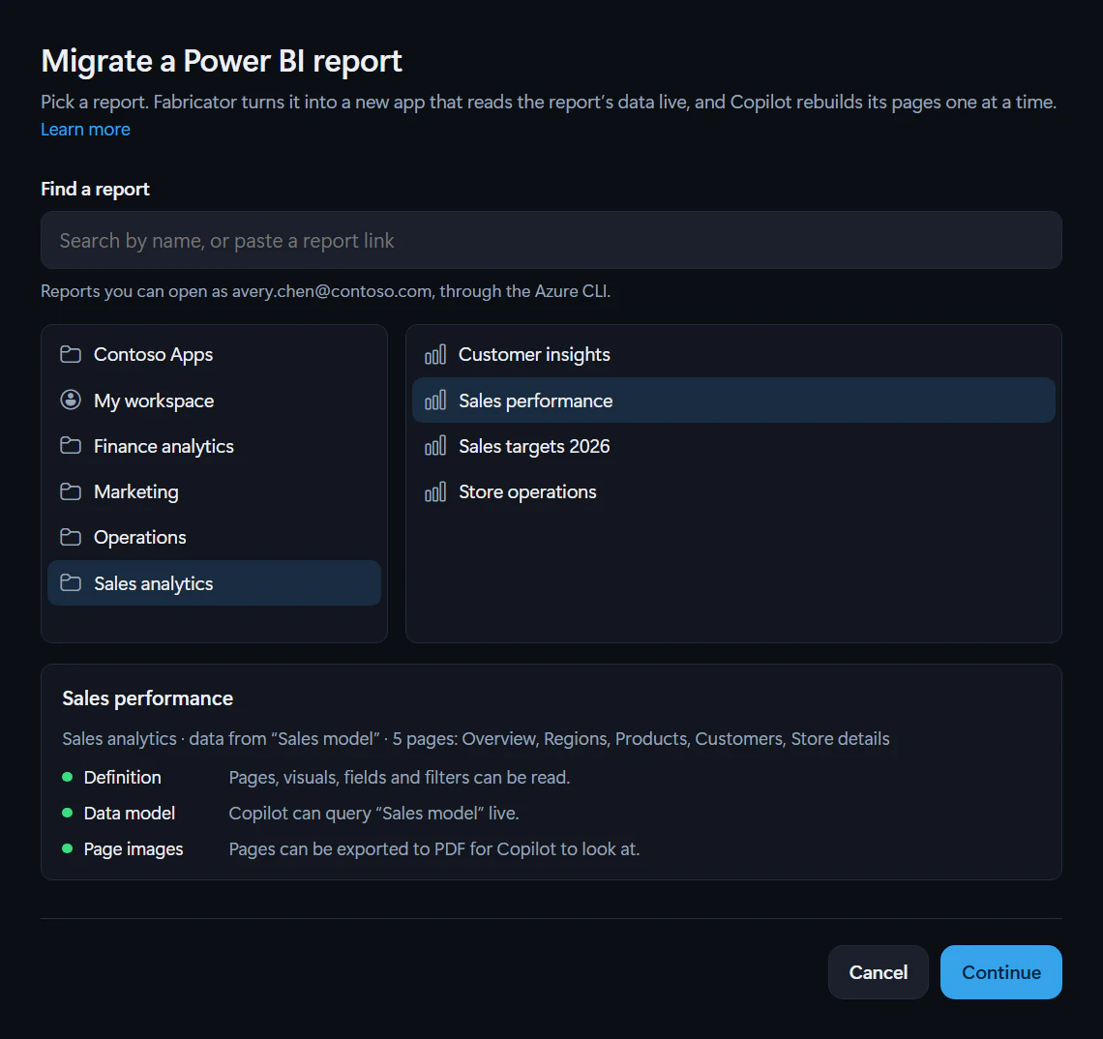Click the Contoso Apps folder icon

tap(71, 354)
